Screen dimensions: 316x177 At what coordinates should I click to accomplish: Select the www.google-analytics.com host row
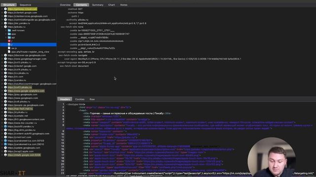click(26, 91)
